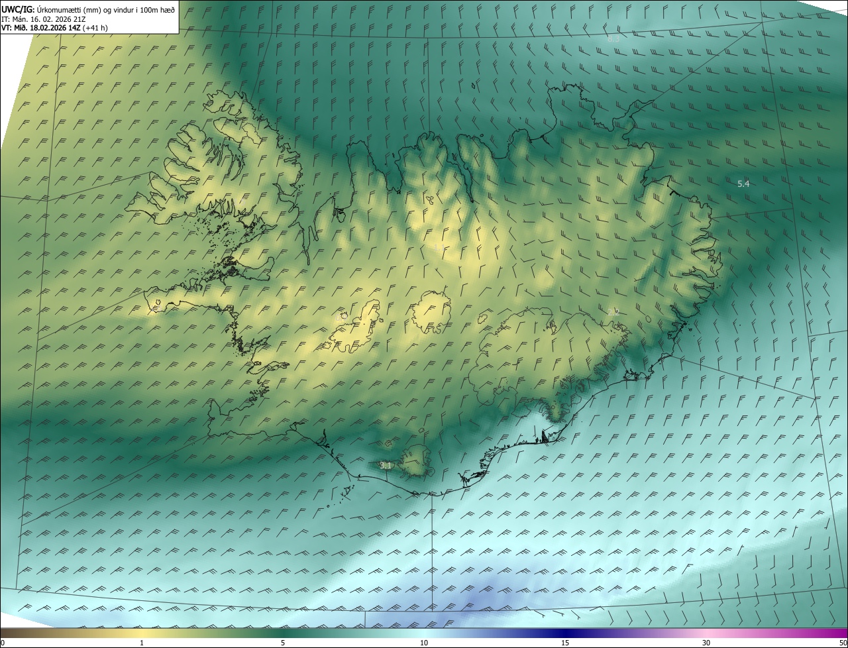Click the 8.3 value label on the map

pos(613,39)
